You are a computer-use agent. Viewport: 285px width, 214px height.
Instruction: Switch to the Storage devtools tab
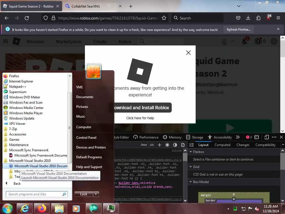point(195,137)
